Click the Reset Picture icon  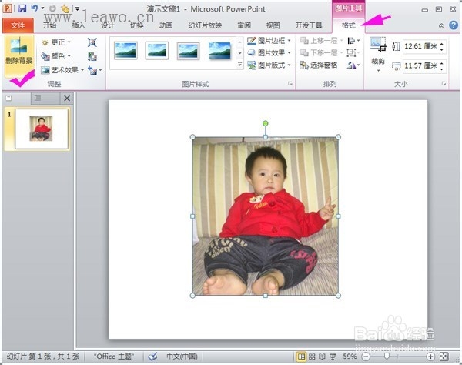(93, 71)
